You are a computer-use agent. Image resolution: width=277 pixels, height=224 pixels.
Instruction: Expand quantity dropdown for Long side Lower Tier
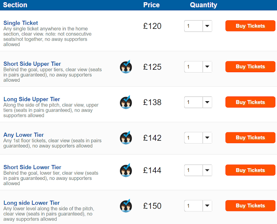pos(198,206)
